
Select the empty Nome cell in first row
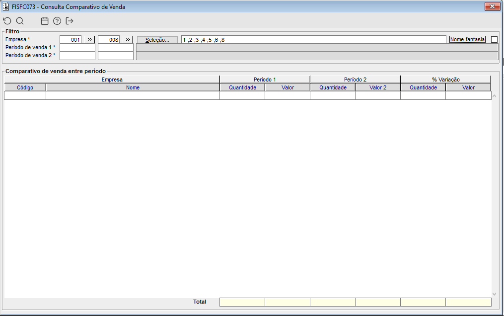click(x=133, y=95)
